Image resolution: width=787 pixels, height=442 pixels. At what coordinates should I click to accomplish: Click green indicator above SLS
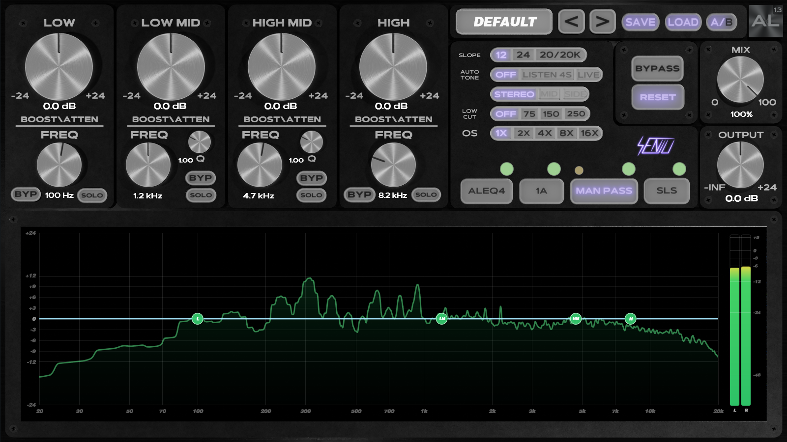click(679, 169)
